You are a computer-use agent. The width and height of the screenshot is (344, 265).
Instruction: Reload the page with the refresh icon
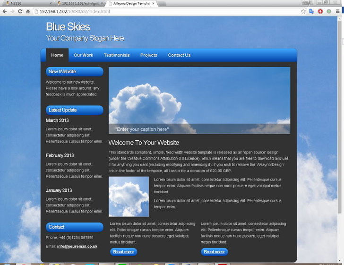(x=20, y=11)
